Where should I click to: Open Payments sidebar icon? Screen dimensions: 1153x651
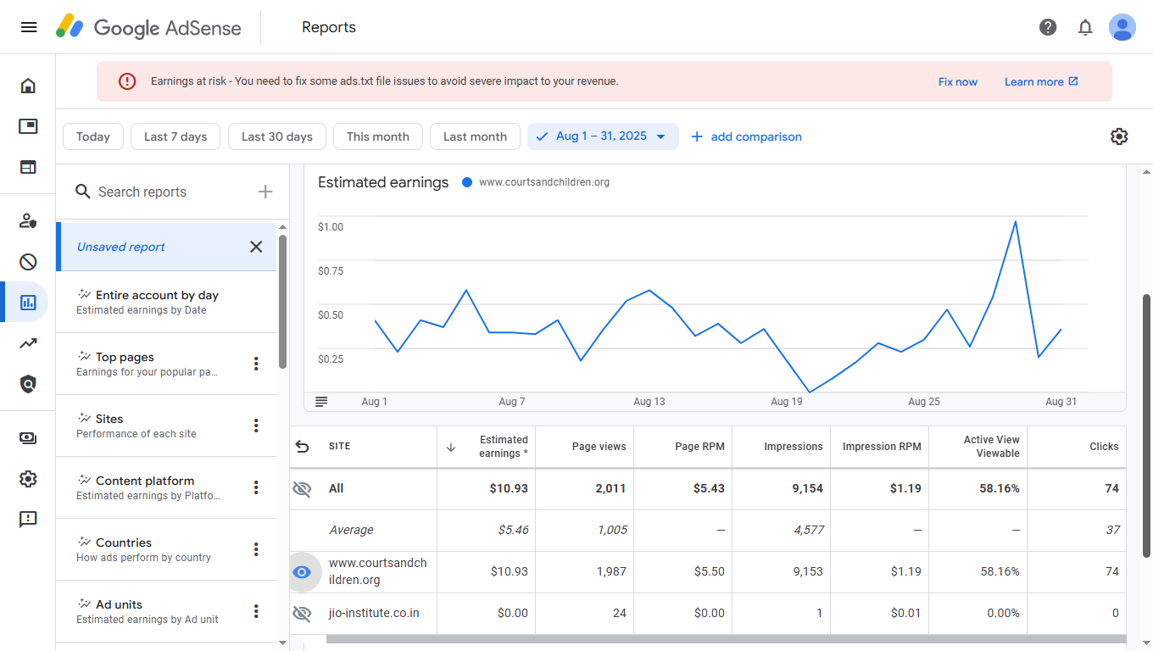28,438
